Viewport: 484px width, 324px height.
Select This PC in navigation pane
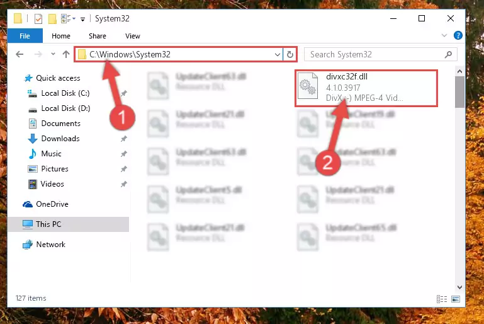click(x=68, y=224)
